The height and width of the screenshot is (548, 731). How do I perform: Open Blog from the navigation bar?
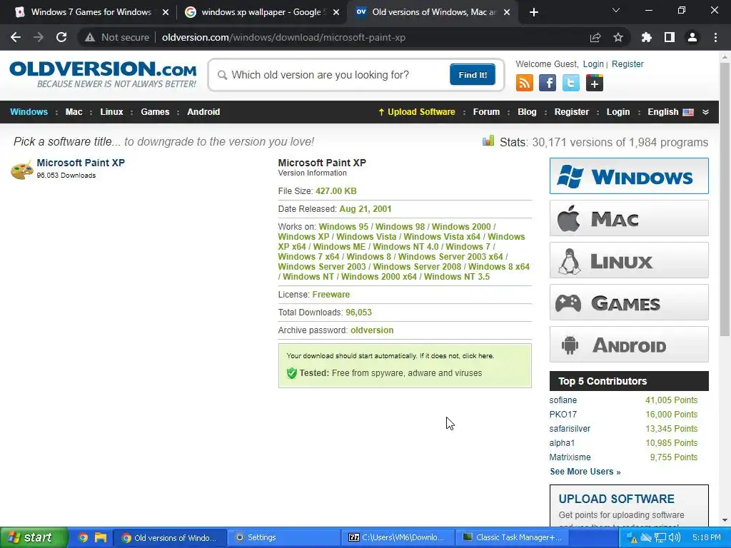click(x=527, y=112)
